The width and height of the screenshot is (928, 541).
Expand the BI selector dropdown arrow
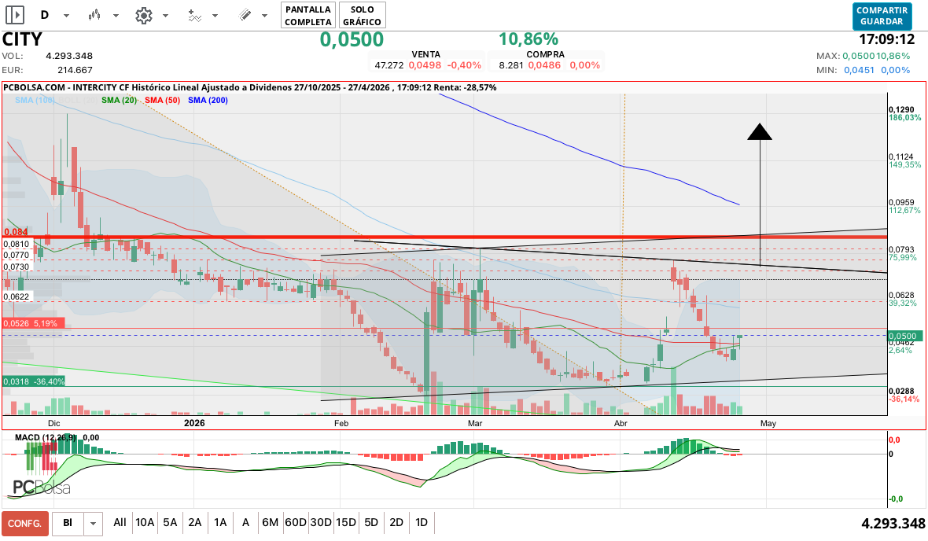[94, 523]
